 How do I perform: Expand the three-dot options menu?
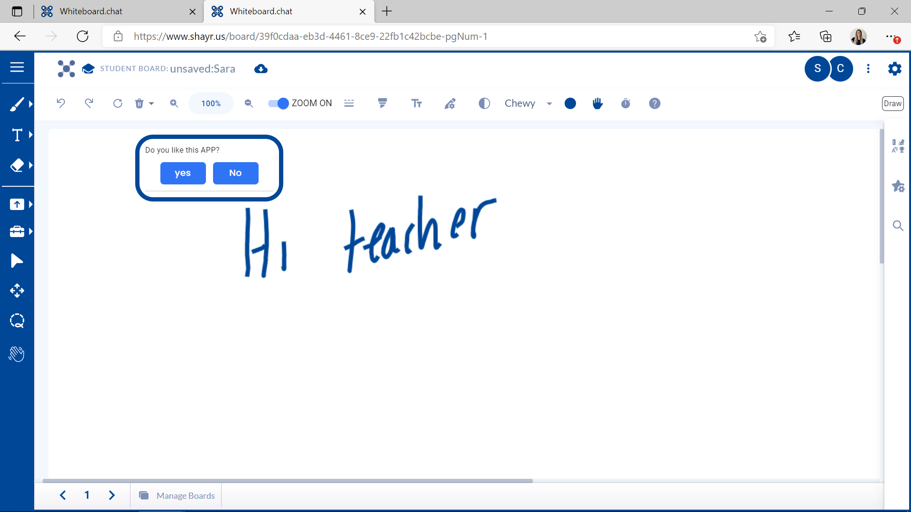click(868, 69)
